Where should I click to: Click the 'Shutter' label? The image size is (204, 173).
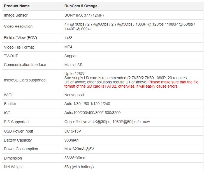pyautogui.click(x=10, y=104)
